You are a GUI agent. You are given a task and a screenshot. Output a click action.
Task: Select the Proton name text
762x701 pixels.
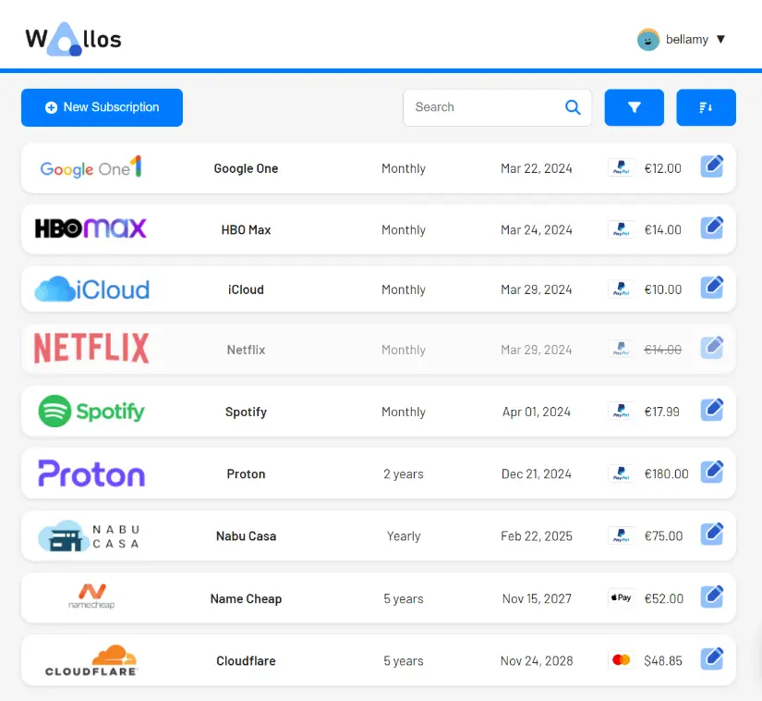coord(246,474)
